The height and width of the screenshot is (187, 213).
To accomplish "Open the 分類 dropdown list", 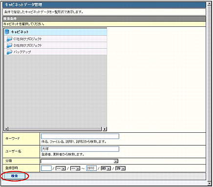I will click(79, 161).
